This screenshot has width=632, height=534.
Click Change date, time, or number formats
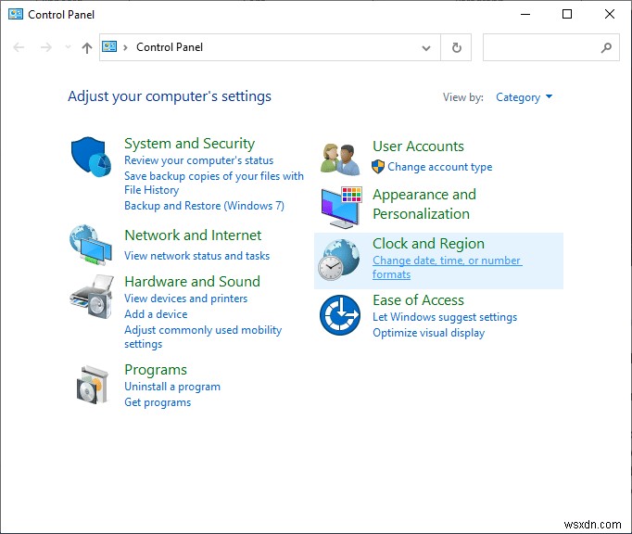[x=448, y=267]
